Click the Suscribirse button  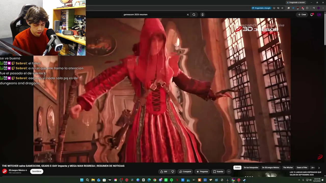[37, 171]
